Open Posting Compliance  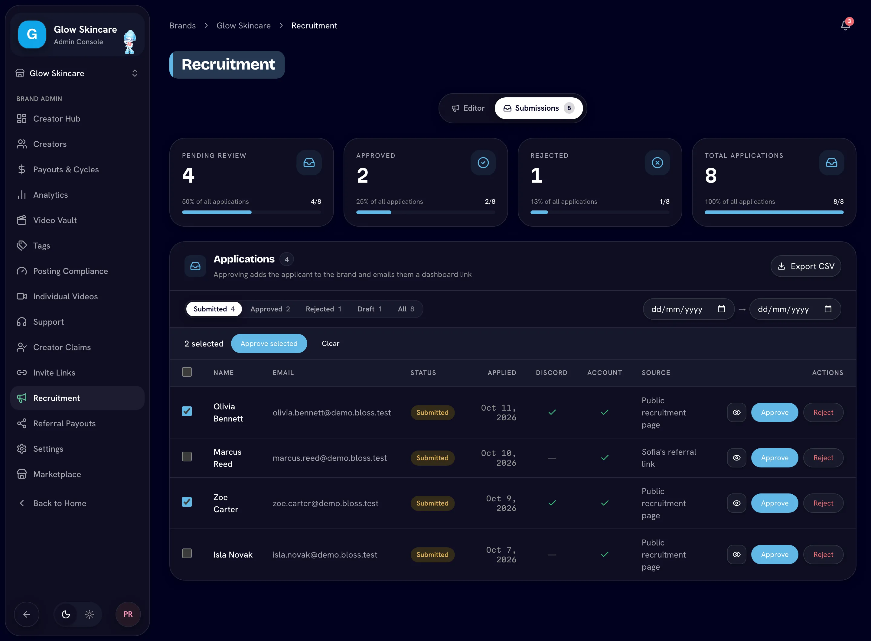pos(77,271)
